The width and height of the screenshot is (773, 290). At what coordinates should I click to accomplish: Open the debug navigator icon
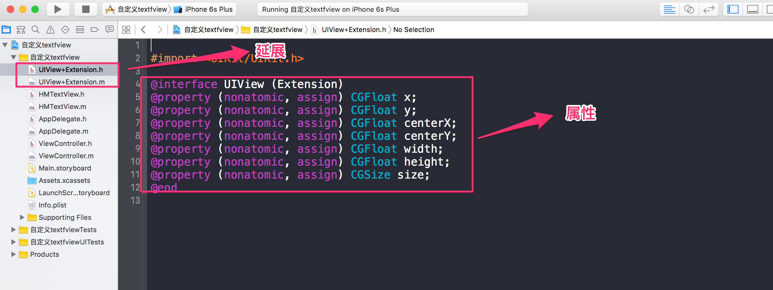click(80, 30)
